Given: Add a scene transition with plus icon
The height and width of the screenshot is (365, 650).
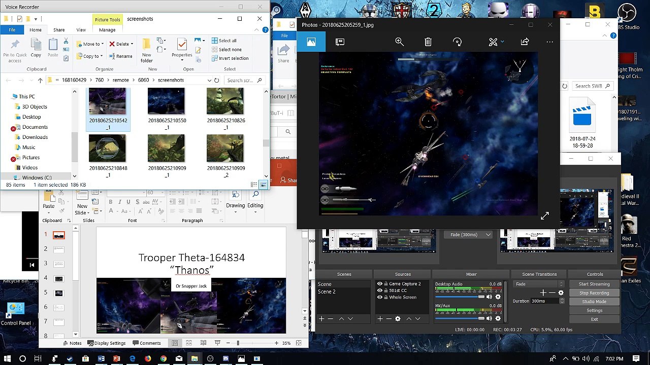Looking at the screenshot, I should (x=543, y=293).
